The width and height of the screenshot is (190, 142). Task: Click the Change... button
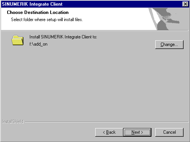click(x=169, y=44)
